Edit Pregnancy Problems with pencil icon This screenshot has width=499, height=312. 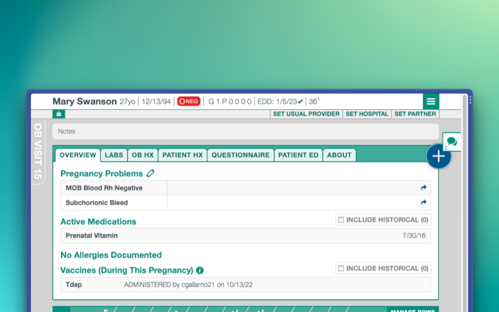(x=150, y=173)
